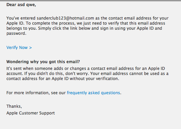Image resolution: width=181 pixels, height=129 pixels.
Task: Open the frequently asked questions link
Action: tap(94, 93)
